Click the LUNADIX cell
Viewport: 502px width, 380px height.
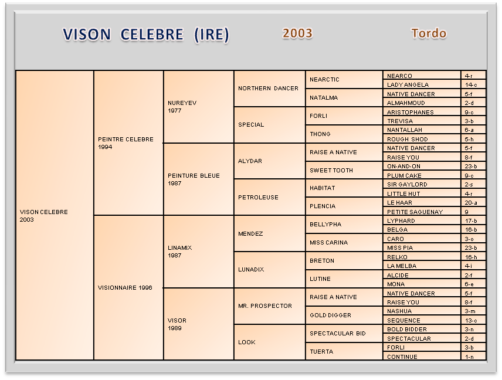pyautogui.click(x=269, y=270)
